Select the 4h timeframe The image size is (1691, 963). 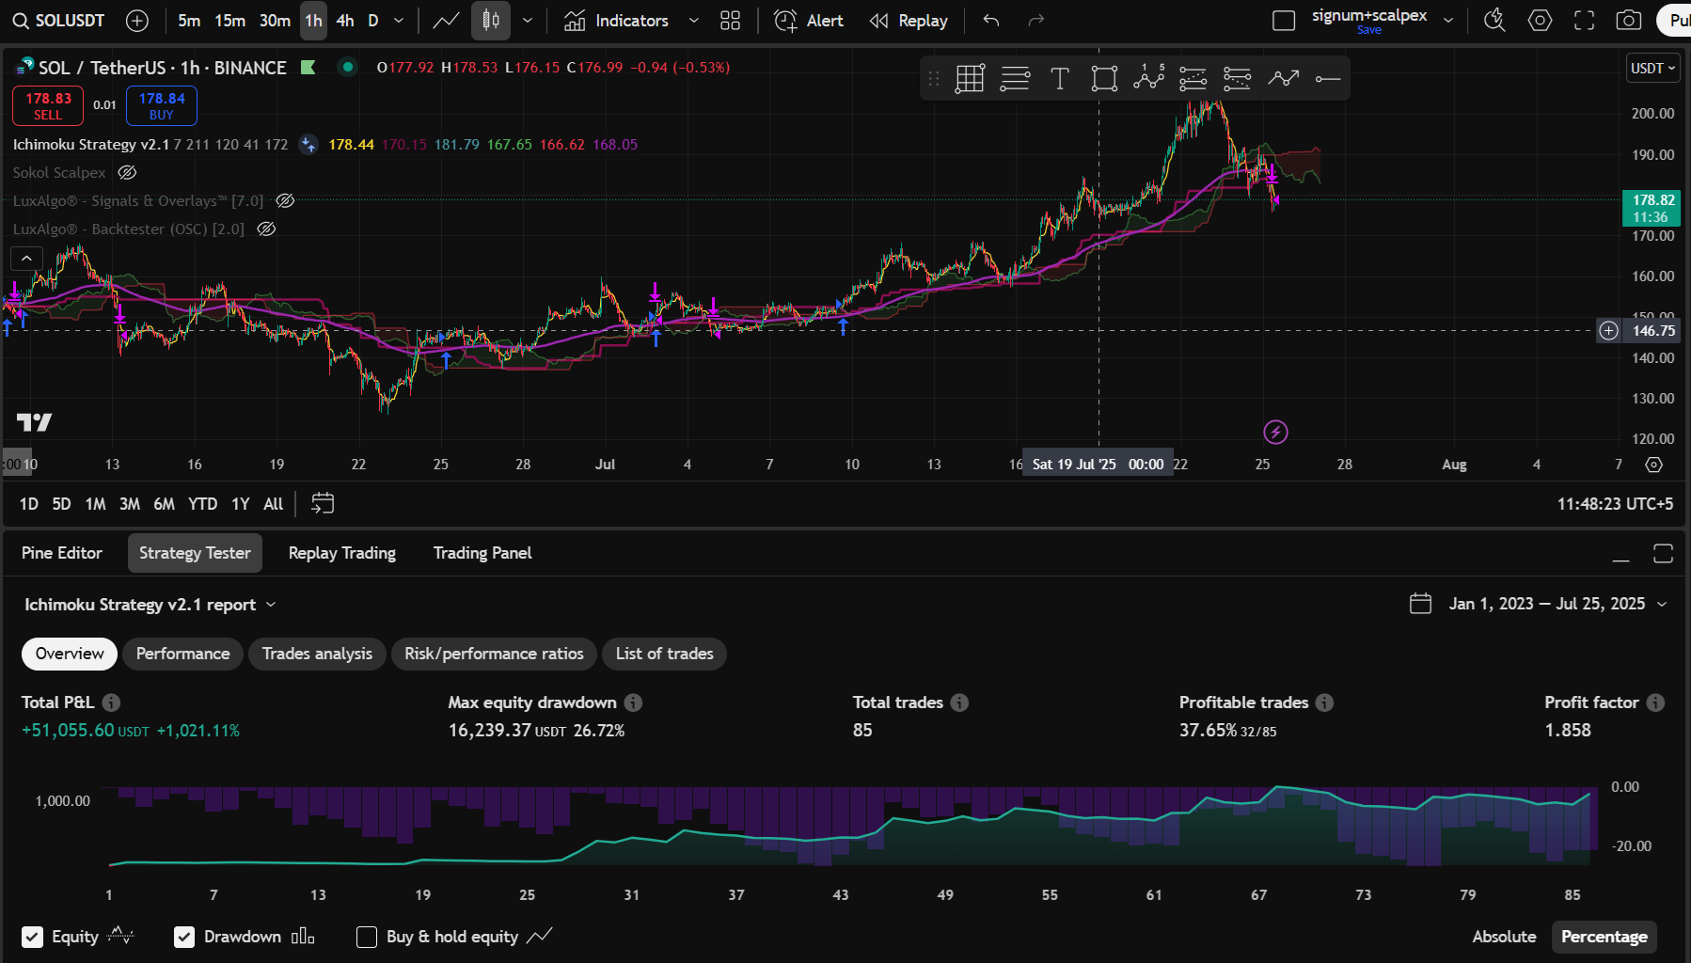[x=345, y=21]
